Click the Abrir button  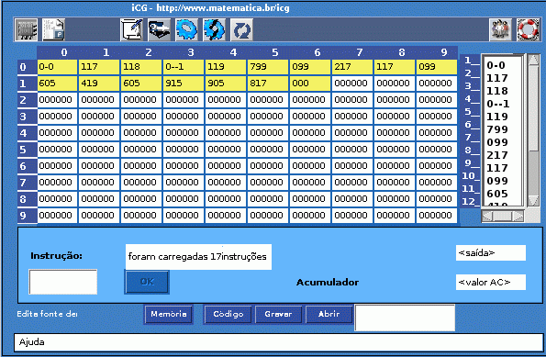click(x=329, y=314)
